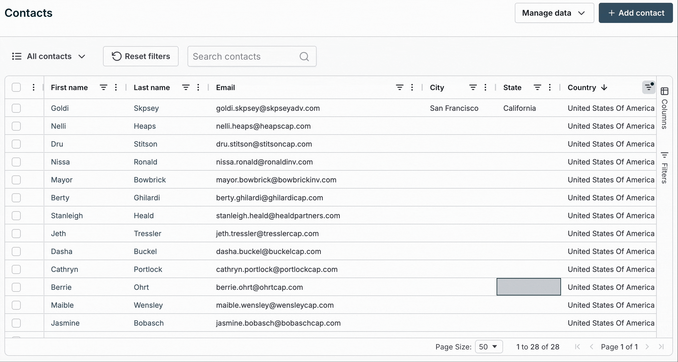Go to last page icon
Viewport: 678px width, 362px height.
point(661,347)
